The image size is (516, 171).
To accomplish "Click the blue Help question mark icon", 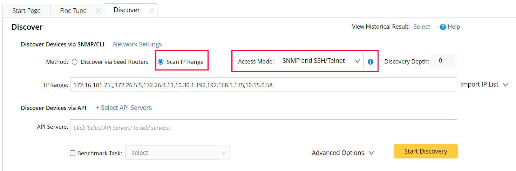I will (443, 27).
